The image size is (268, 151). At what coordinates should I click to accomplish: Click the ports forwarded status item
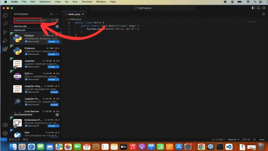point(25,140)
